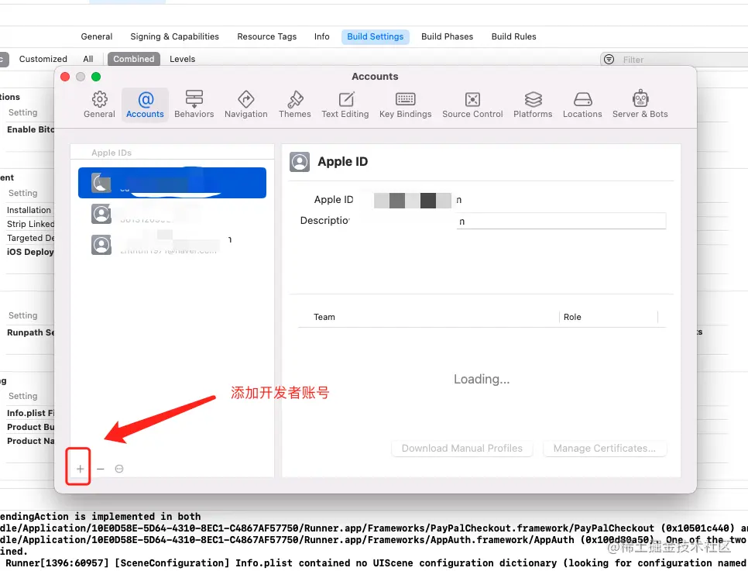
Task: Toggle Levels build settings view
Action: pos(182,59)
